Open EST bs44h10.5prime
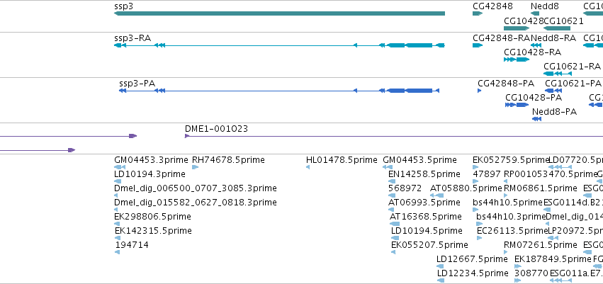 coord(507,202)
